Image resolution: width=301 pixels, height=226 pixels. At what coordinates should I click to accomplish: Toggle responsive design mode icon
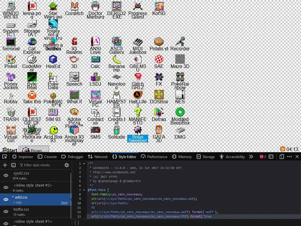[281, 157]
